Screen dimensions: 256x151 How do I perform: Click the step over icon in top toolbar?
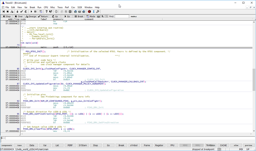tap(8, 12)
